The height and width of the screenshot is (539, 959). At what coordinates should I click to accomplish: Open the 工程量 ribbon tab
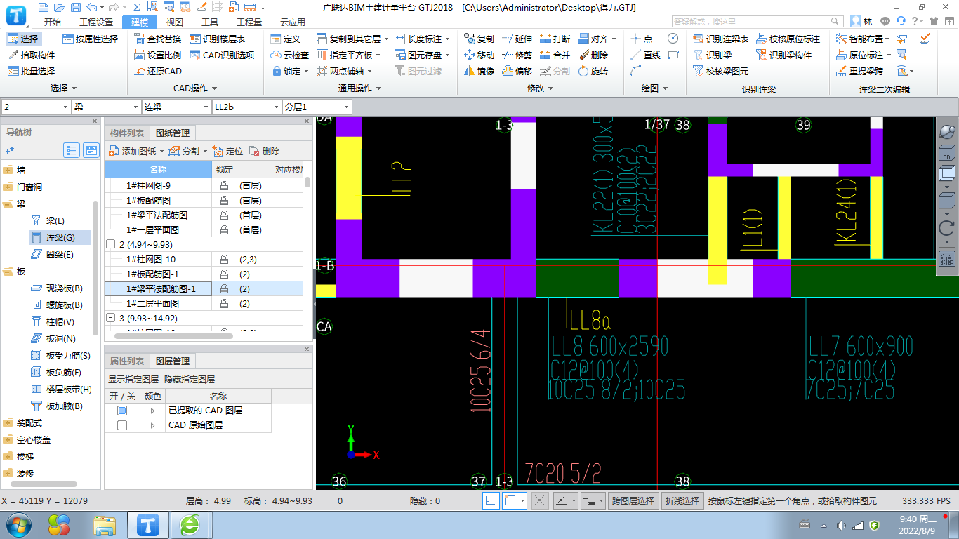tap(249, 22)
